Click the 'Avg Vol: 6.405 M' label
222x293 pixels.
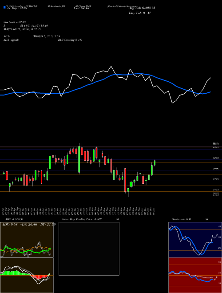[142, 8]
